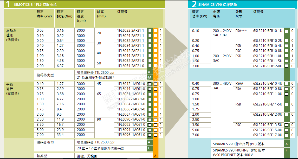Image resolution: width=298 pixels, height=159 pixels.
Task: Tick the green box beside 1FL6022-2AF21-1
Action: [x=150, y=30]
